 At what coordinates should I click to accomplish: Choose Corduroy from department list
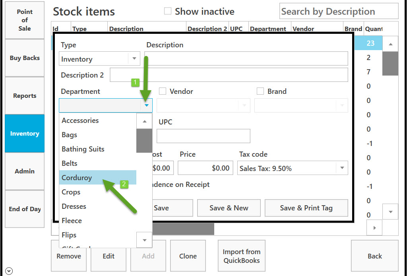click(98, 178)
